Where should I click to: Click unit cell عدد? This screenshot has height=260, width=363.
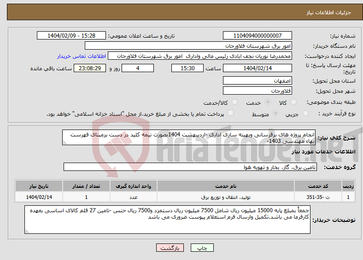(134, 197)
